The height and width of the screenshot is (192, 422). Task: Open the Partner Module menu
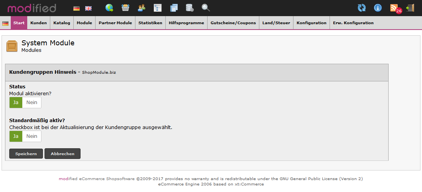115,23
